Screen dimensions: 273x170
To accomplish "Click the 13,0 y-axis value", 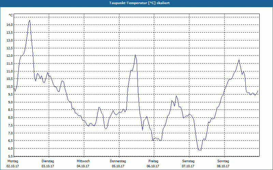I will click(x=10, y=40).
